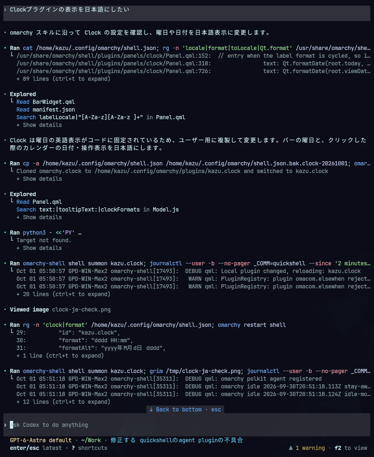The height and width of the screenshot is (457, 374).
Task: Focus the 'Ask Codex to do anything' input
Action: point(187,425)
